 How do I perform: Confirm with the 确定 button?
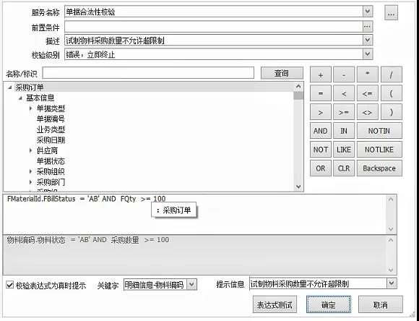(x=329, y=304)
